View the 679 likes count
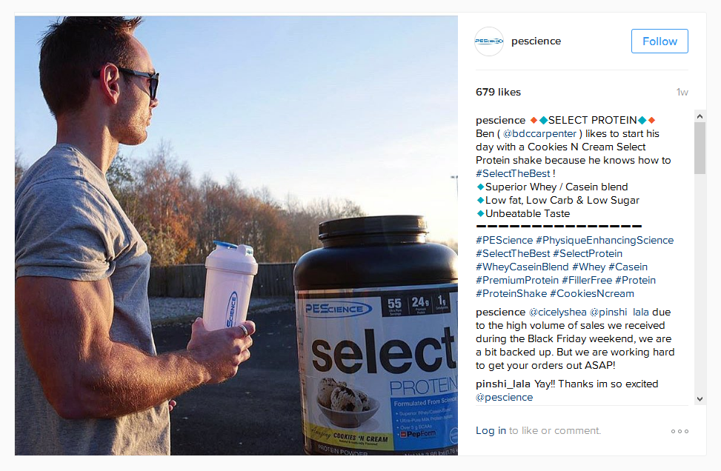Image resolution: width=721 pixels, height=471 pixels. tap(499, 92)
